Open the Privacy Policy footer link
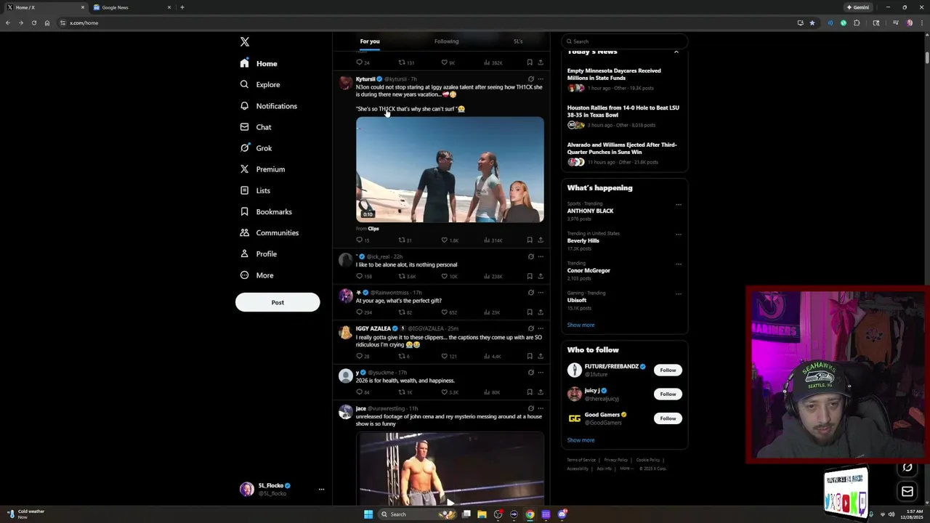This screenshot has height=523, width=930. pos(615,460)
